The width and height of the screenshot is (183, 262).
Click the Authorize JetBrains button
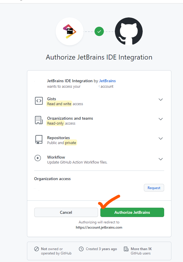(x=132, y=212)
